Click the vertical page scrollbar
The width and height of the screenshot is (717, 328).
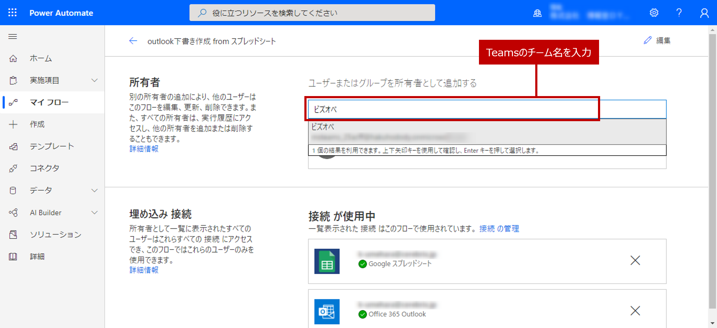713,171
